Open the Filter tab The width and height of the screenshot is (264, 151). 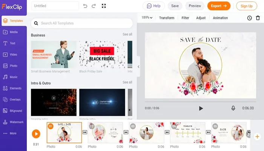click(185, 18)
